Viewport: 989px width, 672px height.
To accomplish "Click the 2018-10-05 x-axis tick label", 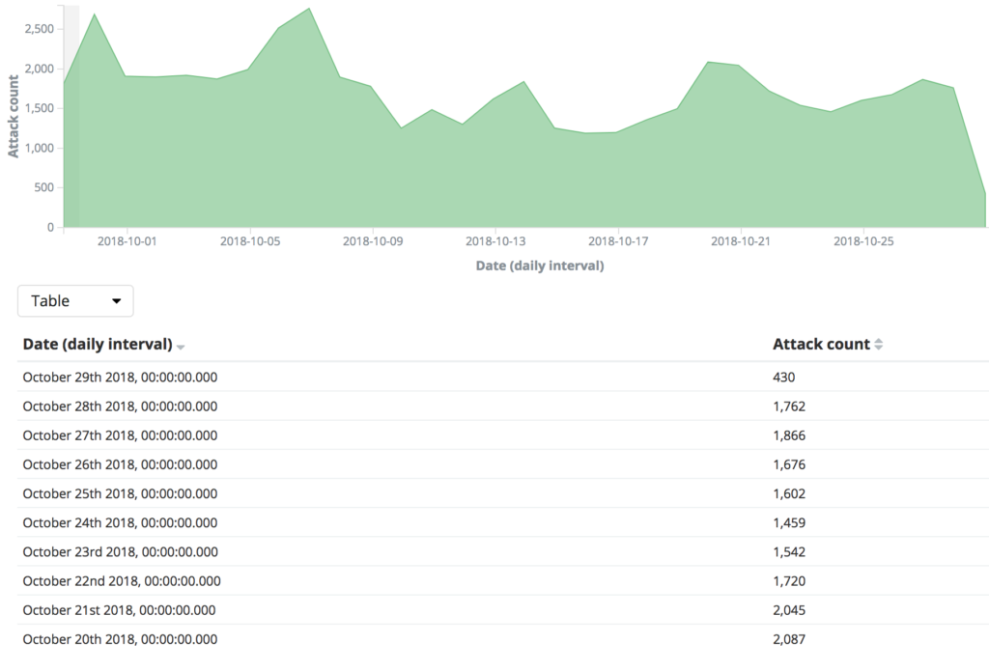I will [250, 240].
